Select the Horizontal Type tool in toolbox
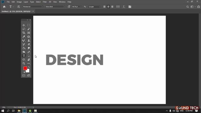The width and height of the screenshot is (201, 113). point(24,56)
